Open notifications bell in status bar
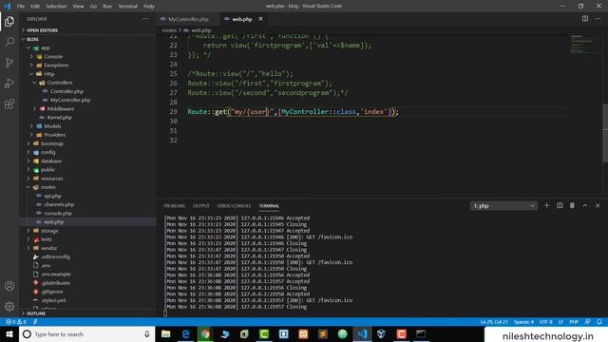This screenshot has height=342, width=608. (x=599, y=322)
